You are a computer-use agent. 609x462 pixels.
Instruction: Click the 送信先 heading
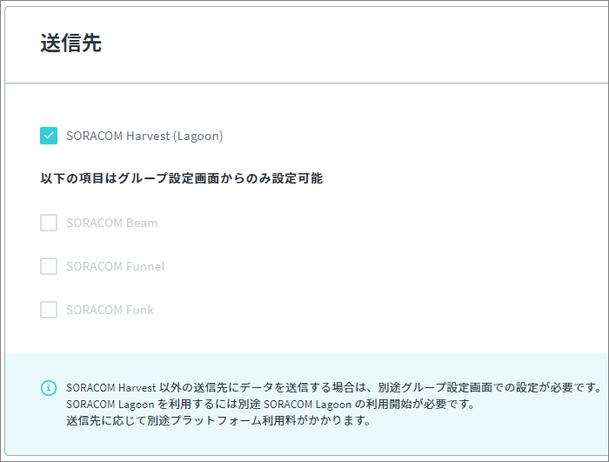(x=70, y=43)
